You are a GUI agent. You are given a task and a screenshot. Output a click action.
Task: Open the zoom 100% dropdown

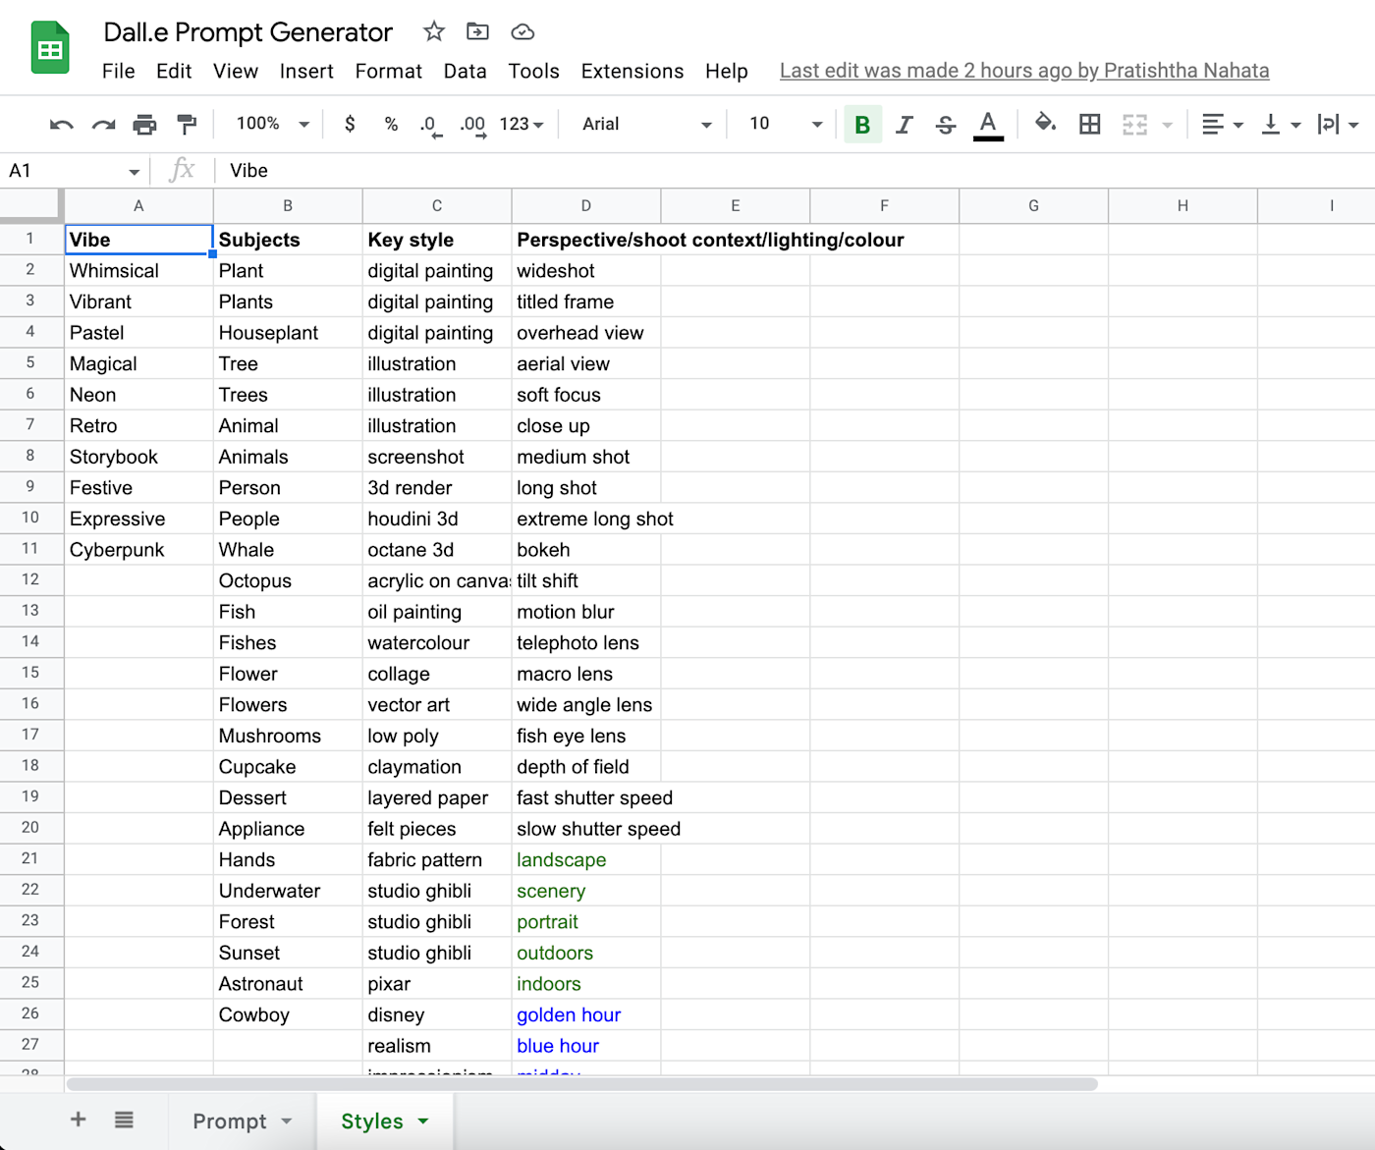tap(273, 124)
